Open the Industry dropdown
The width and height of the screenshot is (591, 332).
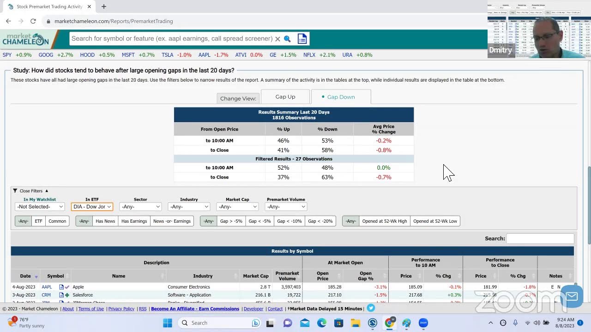pos(189,207)
